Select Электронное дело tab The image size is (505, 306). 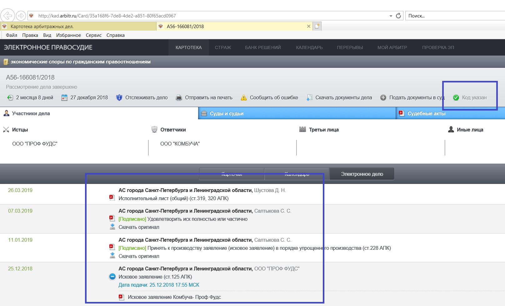tap(362, 174)
